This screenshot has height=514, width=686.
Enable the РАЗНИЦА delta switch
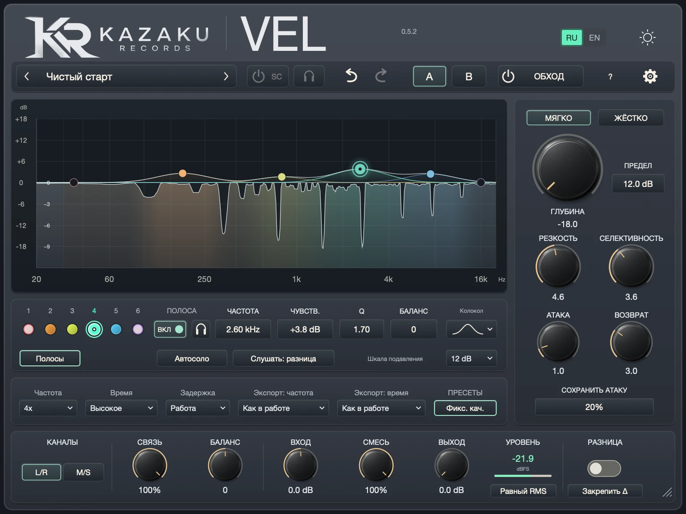pos(604,468)
